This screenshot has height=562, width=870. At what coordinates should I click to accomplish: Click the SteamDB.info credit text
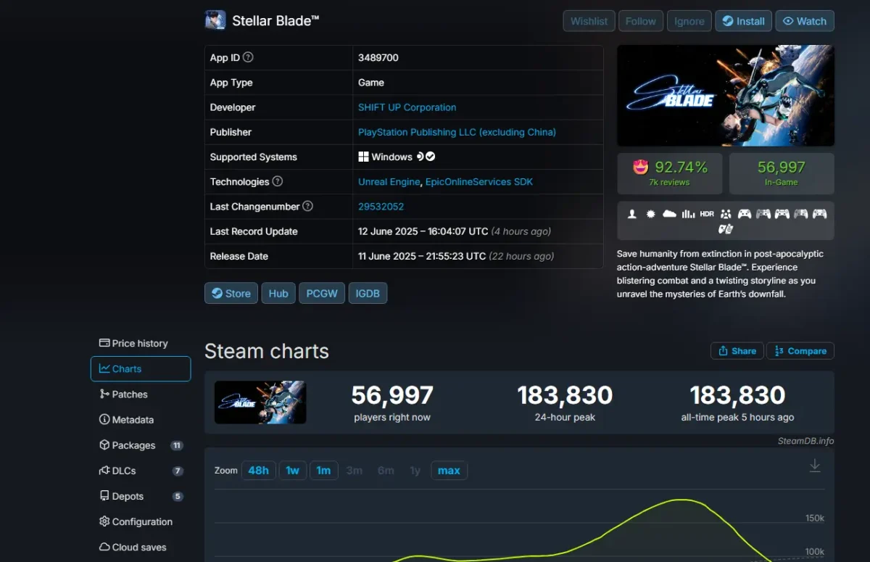click(x=805, y=441)
